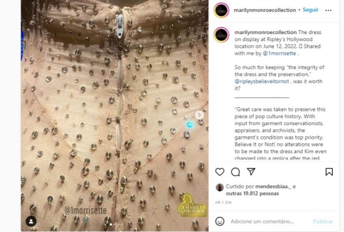The height and width of the screenshot is (232, 344).
Task: Advance to next photo with carousel arrow
Action: [199, 115]
